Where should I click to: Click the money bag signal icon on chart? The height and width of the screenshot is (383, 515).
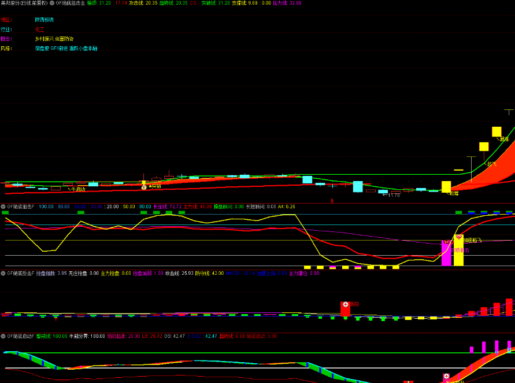click(x=143, y=186)
